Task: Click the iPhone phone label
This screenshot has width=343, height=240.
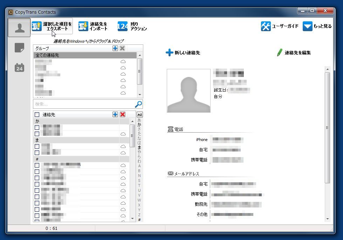Action: 202,140
